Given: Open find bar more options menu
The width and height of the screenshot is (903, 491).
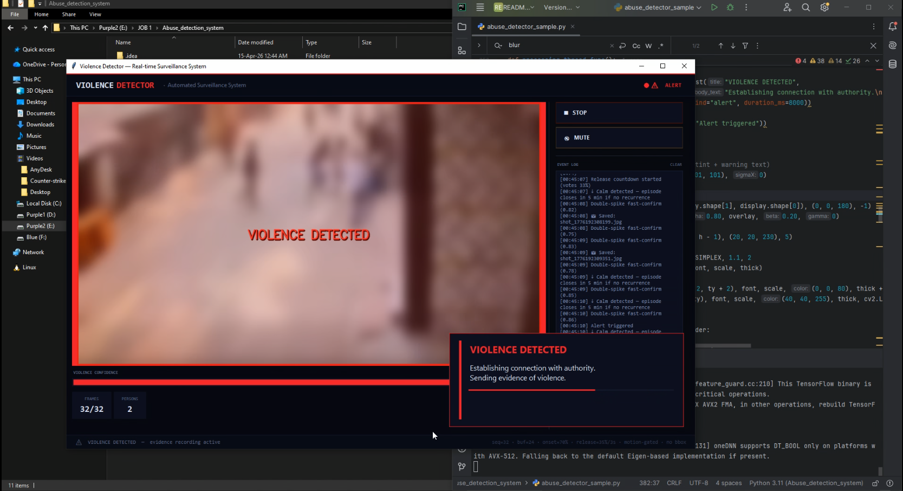Looking at the screenshot, I should (x=757, y=46).
